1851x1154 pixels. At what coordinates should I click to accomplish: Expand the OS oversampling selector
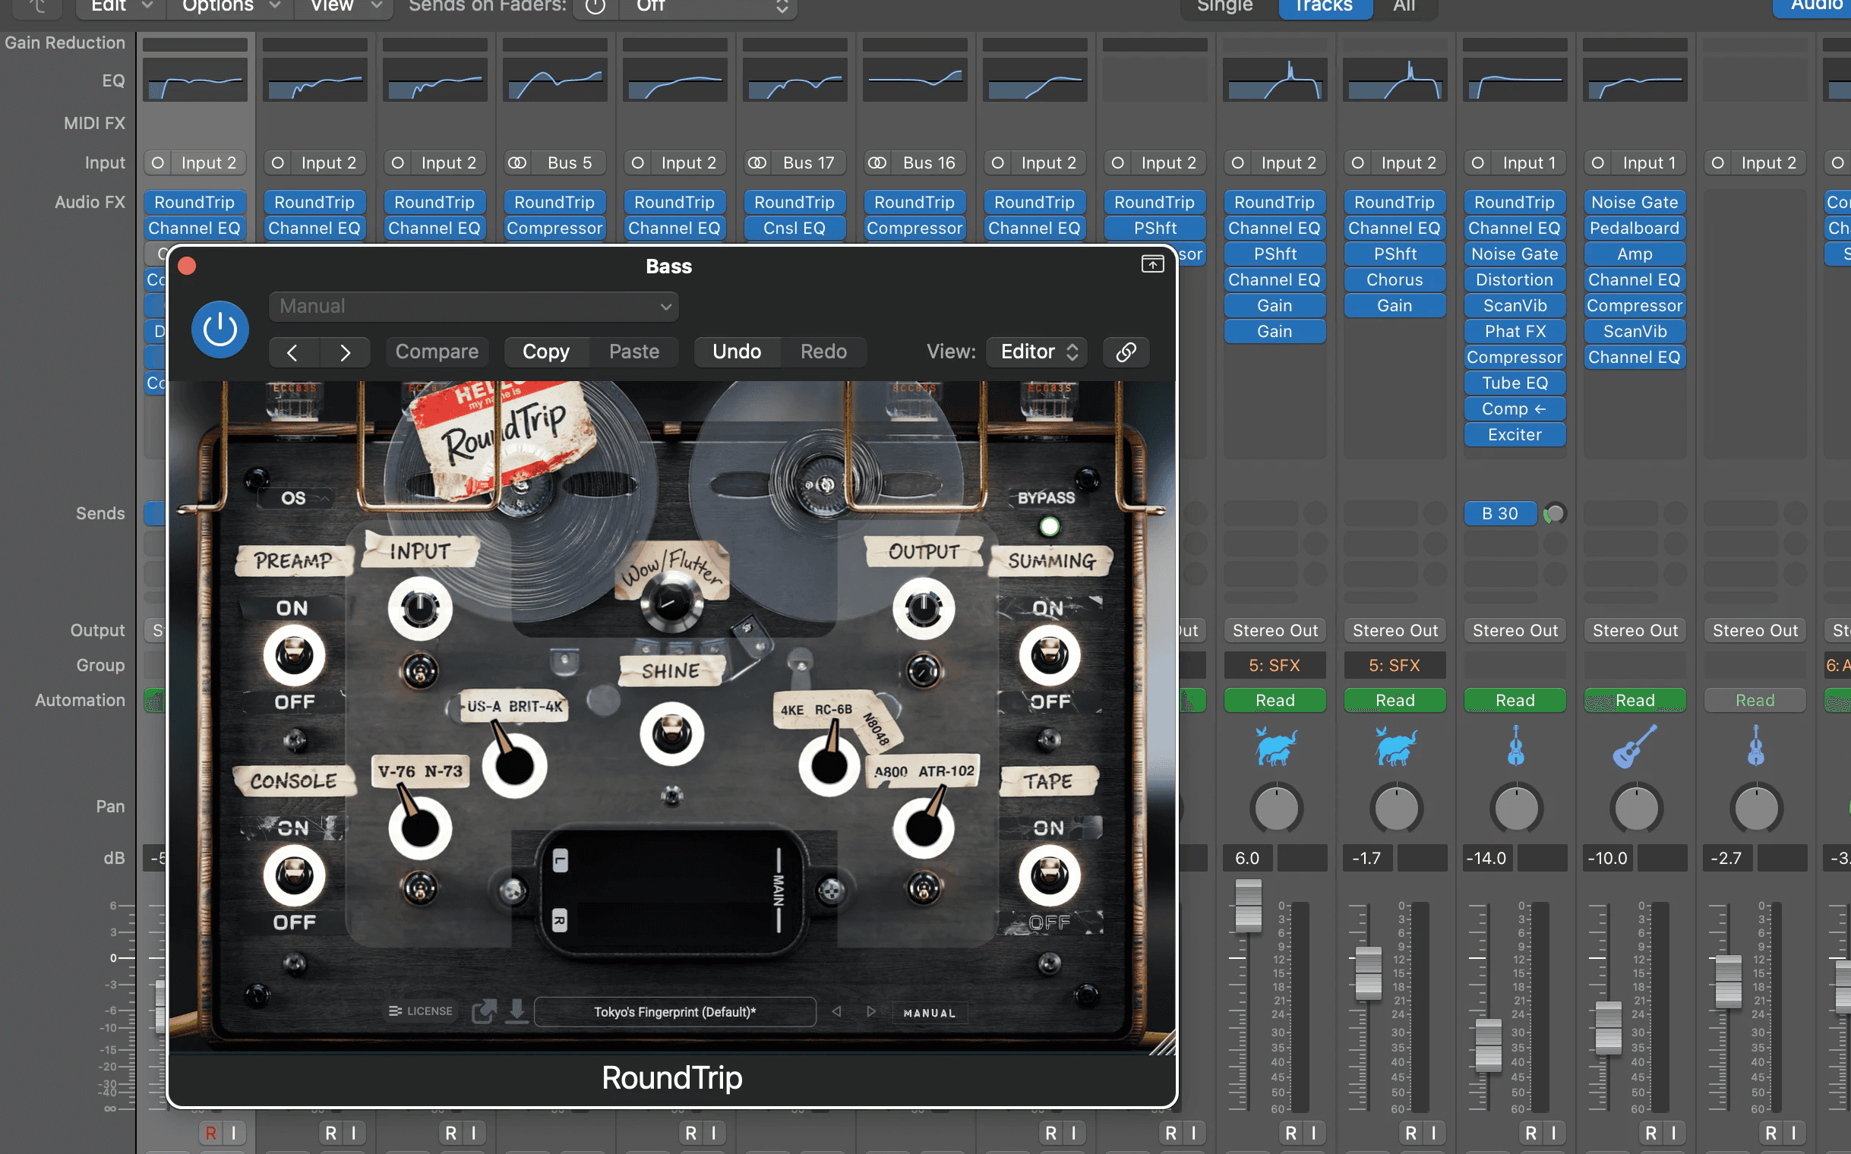click(x=303, y=498)
